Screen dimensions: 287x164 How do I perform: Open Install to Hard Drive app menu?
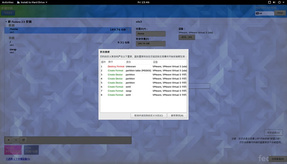click(x=34, y=2)
